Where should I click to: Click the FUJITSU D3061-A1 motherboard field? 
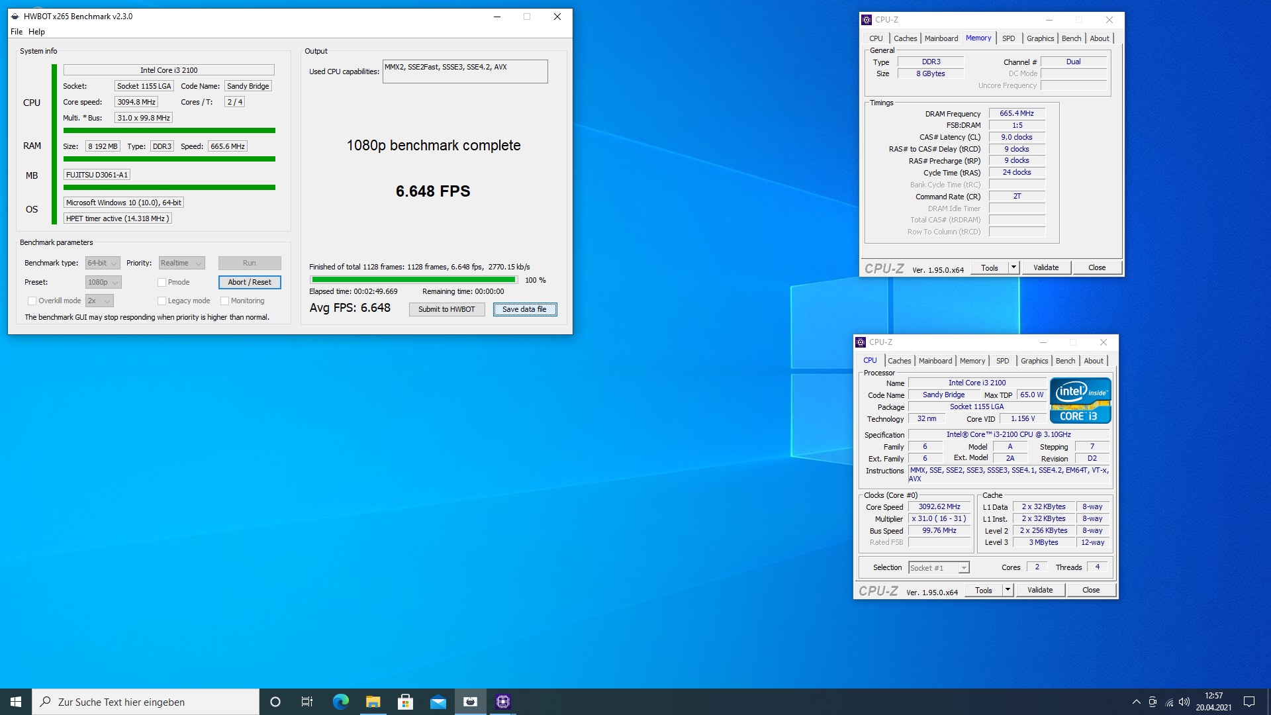pyautogui.click(x=97, y=175)
